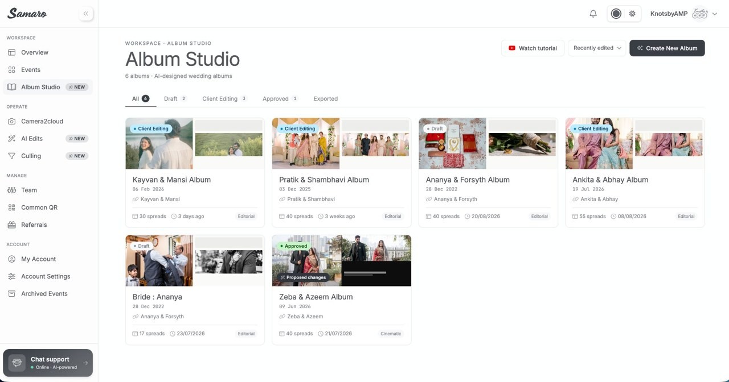Open Kayvan & Mansi Album cover thumbnail
Viewport: 729px width, 382px height.
tap(195, 144)
